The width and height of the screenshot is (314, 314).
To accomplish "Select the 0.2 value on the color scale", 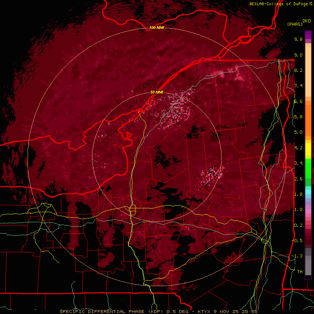I will [298, 225].
